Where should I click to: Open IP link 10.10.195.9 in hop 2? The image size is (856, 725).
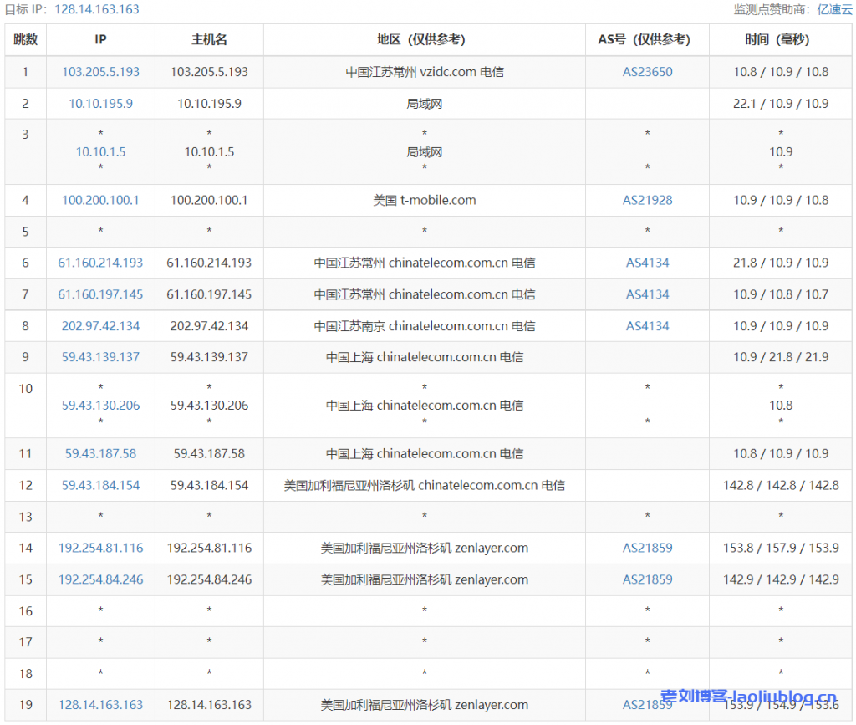click(100, 104)
